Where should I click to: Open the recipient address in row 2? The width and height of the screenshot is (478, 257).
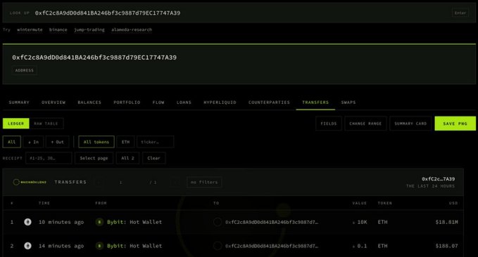[x=272, y=246]
